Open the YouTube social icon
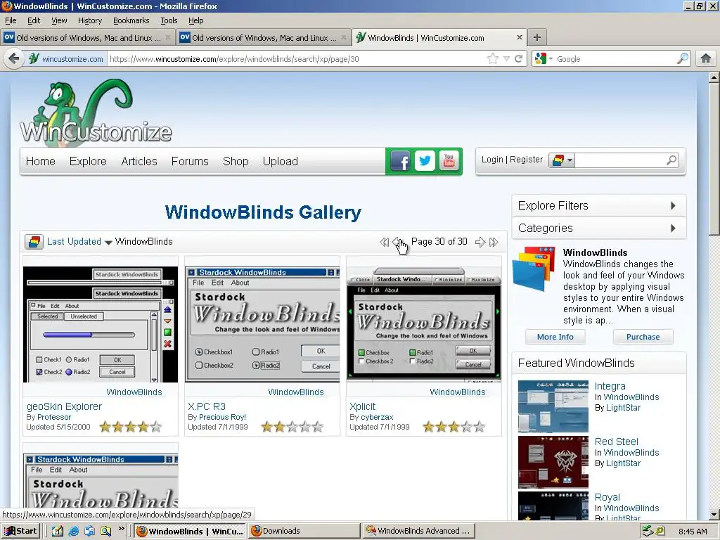The height and width of the screenshot is (540, 720). click(x=449, y=160)
